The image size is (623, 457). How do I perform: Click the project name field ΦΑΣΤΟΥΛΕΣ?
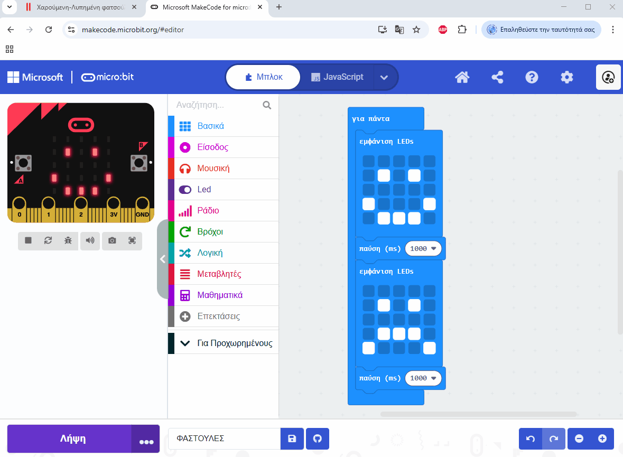(x=224, y=439)
